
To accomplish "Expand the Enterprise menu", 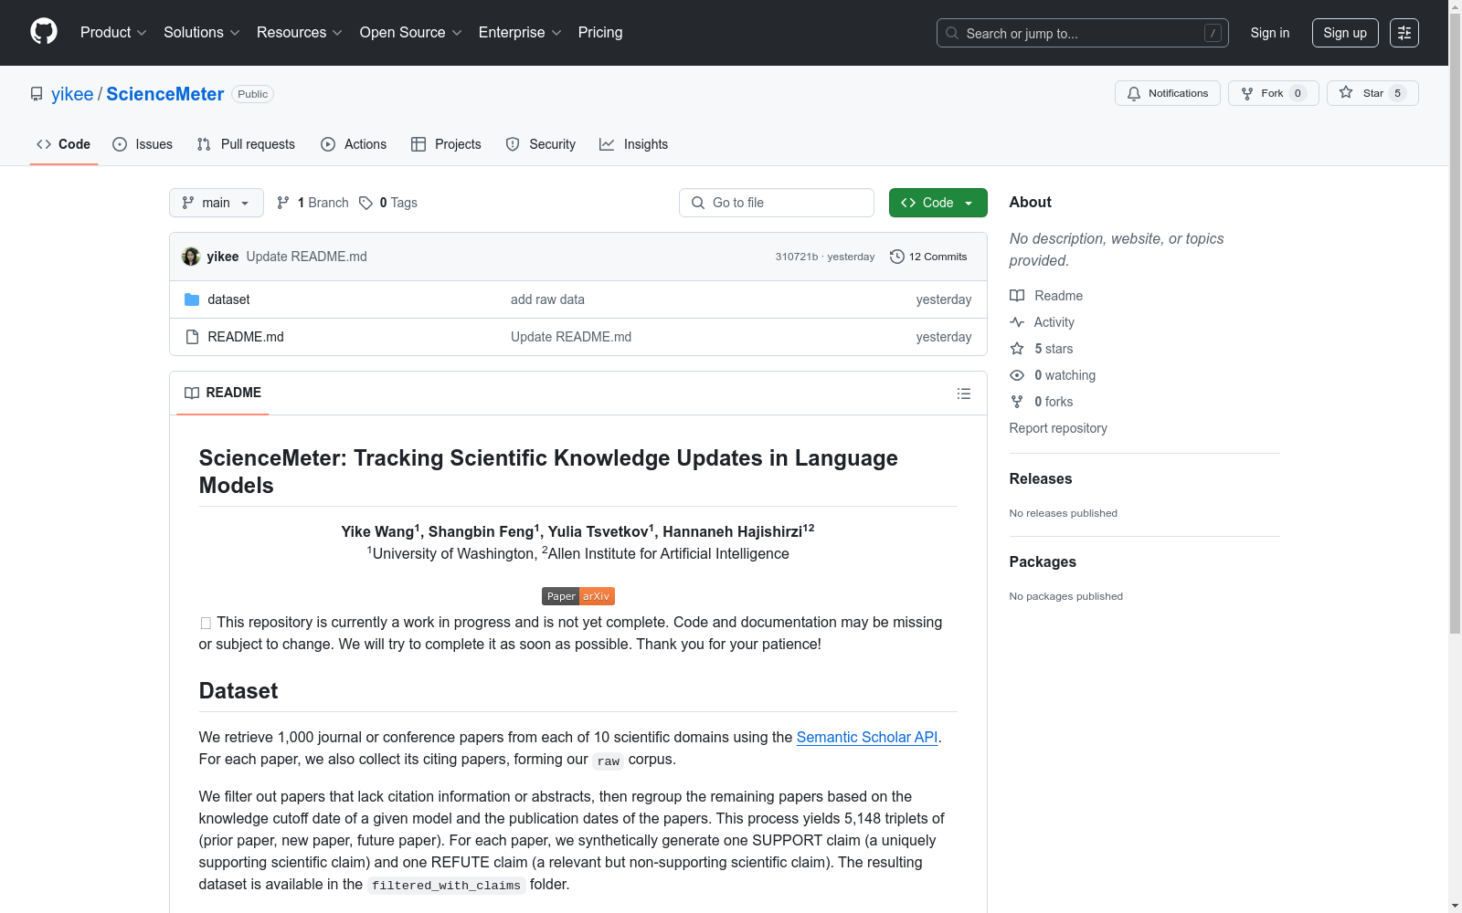I will tap(520, 33).
